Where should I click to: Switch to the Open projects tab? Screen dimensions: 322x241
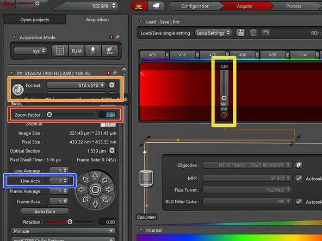pos(35,20)
